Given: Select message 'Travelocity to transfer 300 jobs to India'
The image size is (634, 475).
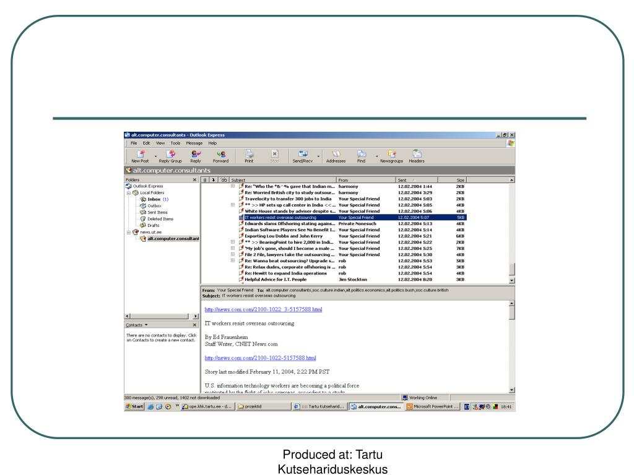Looking at the screenshot, I should [352, 199].
